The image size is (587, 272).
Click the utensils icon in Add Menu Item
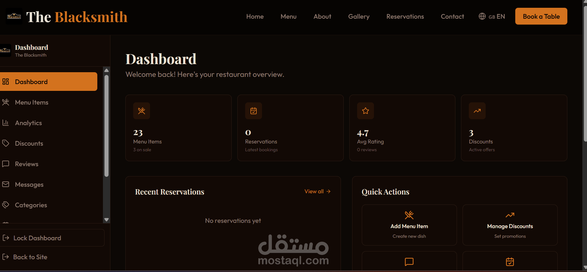409,215
